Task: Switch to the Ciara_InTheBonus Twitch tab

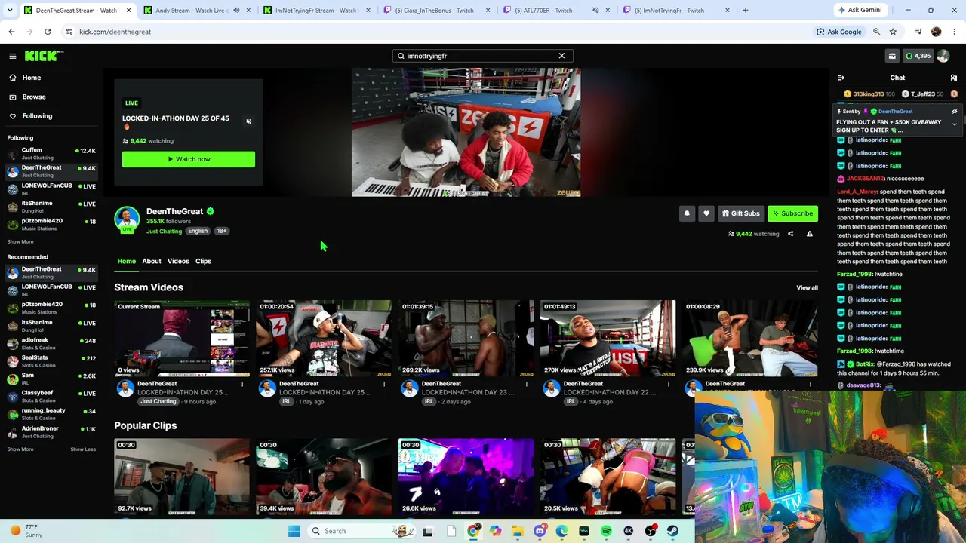Action: click(438, 11)
